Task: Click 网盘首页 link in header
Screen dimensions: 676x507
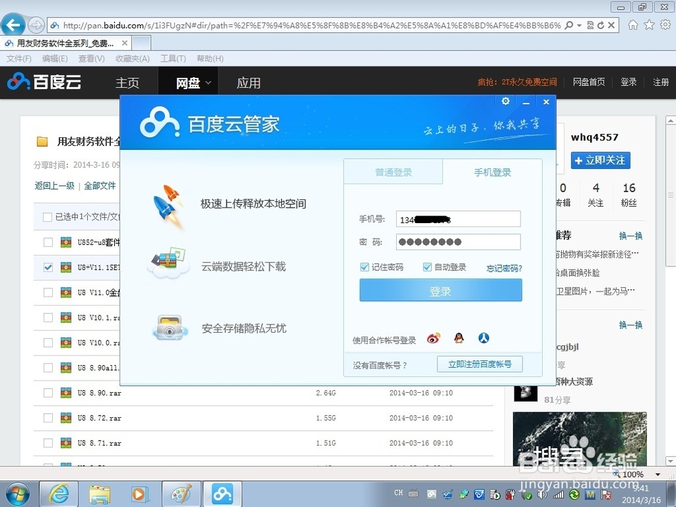Action: [x=589, y=82]
